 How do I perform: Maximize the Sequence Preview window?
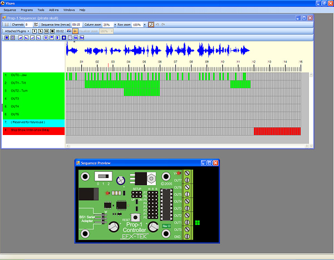click(210, 163)
